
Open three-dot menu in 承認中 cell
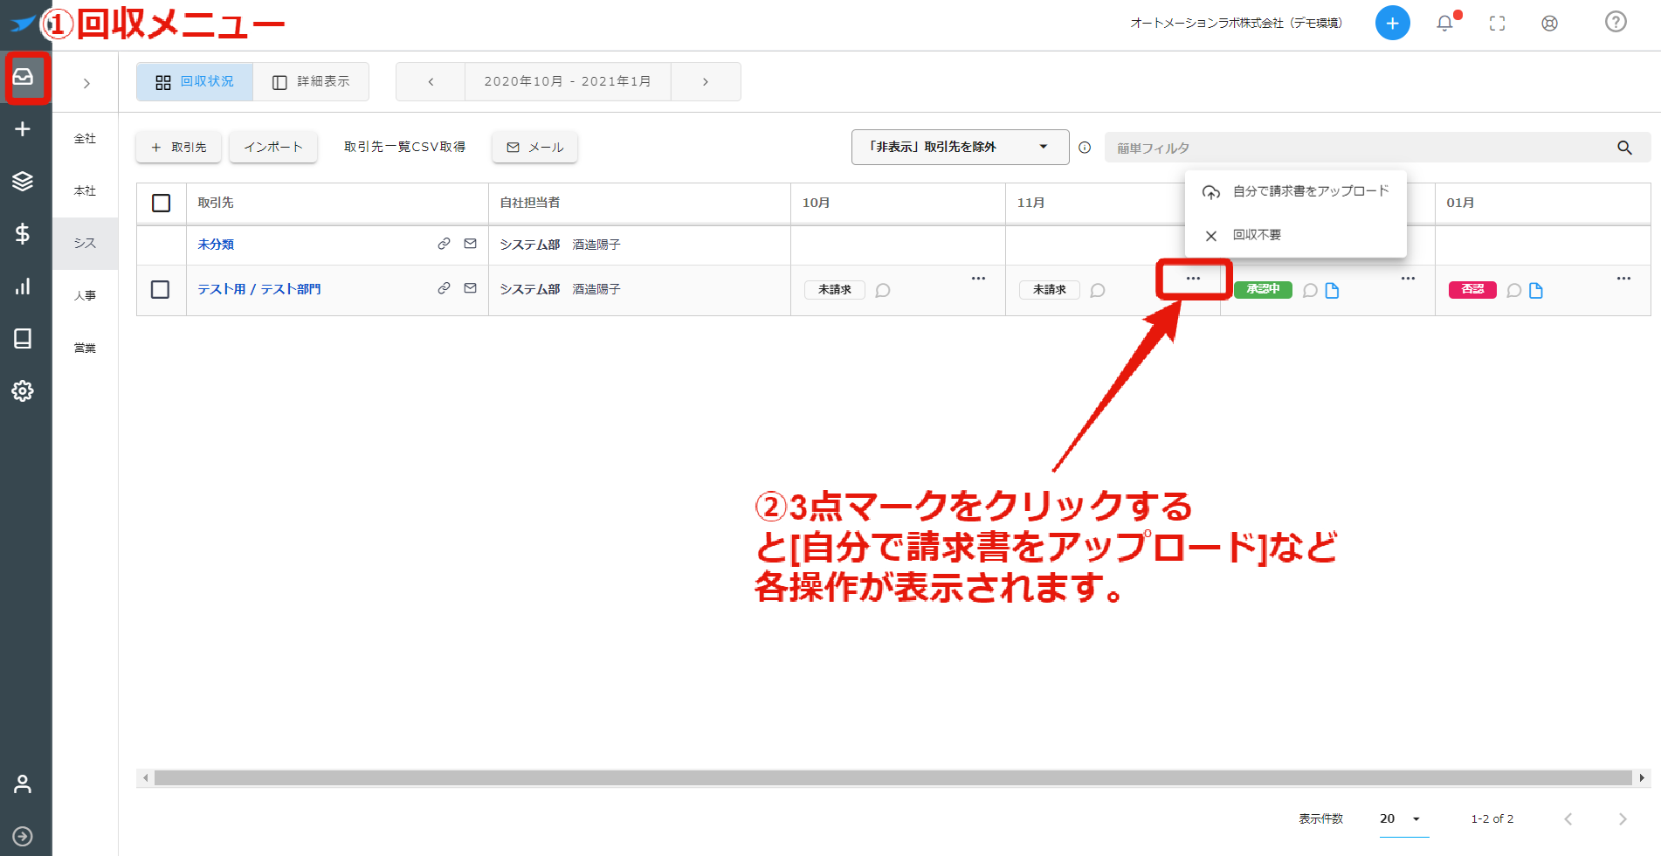1408,279
